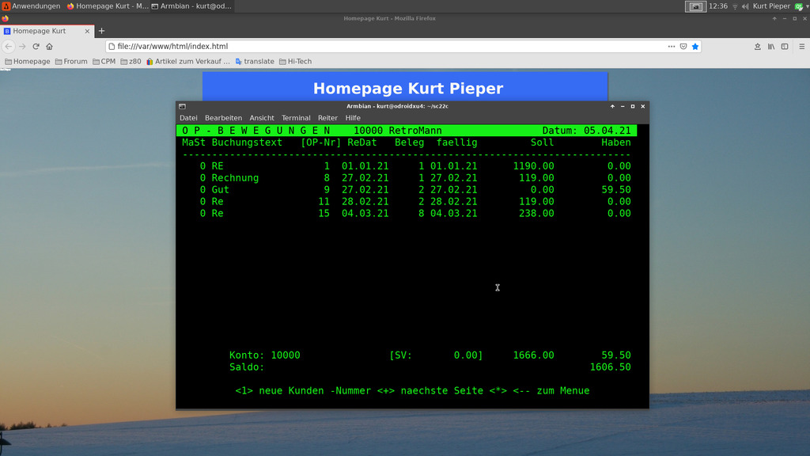Click the translate bookmark

click(255, 61)
